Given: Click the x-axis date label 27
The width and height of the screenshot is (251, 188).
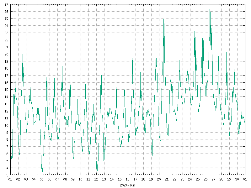Looking at the screenshot, I should [x=214, y=179].
